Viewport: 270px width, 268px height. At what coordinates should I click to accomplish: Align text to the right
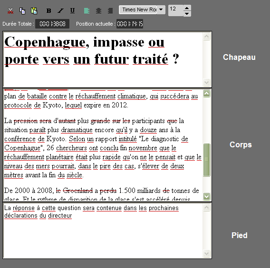click(x=110, y=10)
